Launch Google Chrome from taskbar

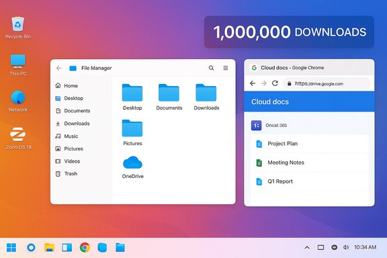coord(85,247)
